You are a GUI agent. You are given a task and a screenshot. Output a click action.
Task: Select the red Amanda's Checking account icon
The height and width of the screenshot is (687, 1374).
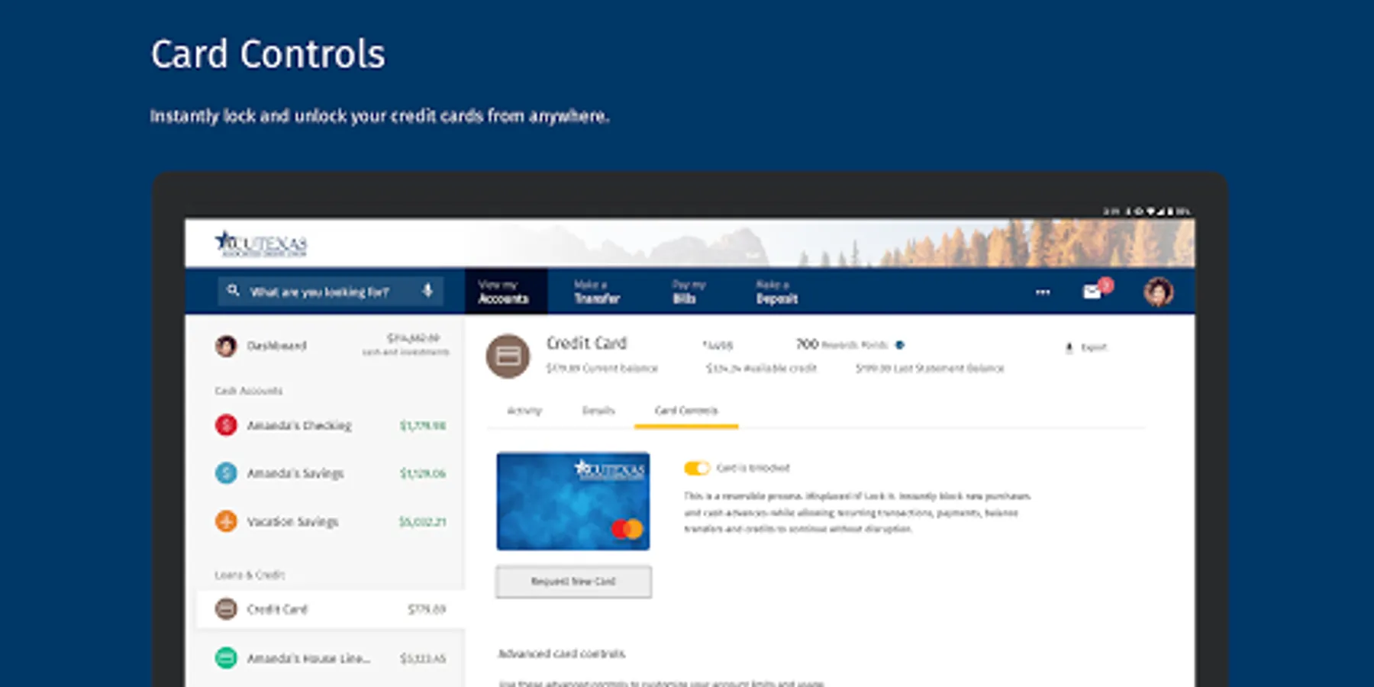click(226, 424)
